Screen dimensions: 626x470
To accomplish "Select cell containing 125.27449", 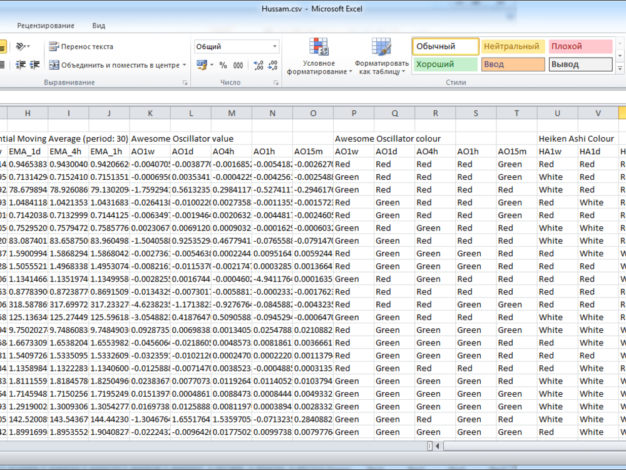I will 68,317.
